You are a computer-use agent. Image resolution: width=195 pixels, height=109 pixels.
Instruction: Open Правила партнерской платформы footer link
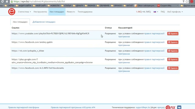point(24,107)
